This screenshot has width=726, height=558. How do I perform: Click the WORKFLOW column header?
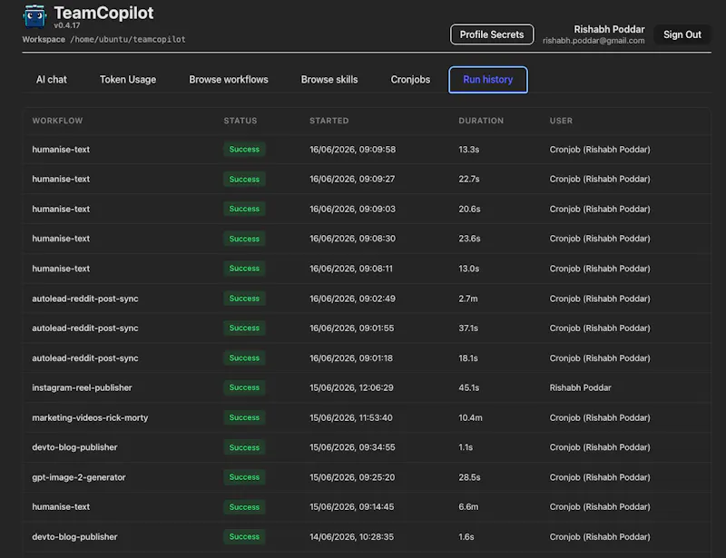click(x=57, y=121)
